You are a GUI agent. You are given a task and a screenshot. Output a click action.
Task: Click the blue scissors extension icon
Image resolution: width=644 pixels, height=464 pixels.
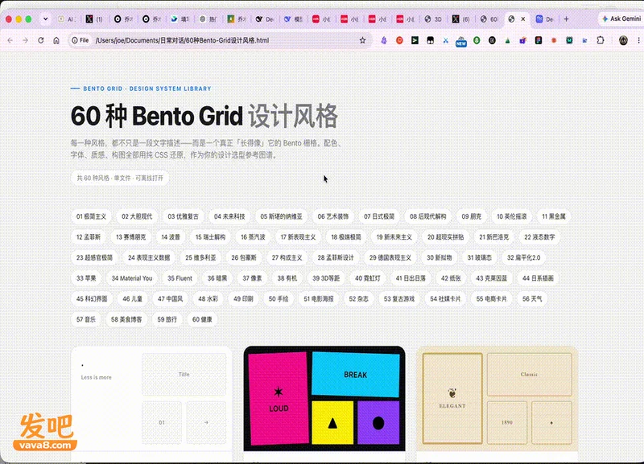(x=446, y=40)
